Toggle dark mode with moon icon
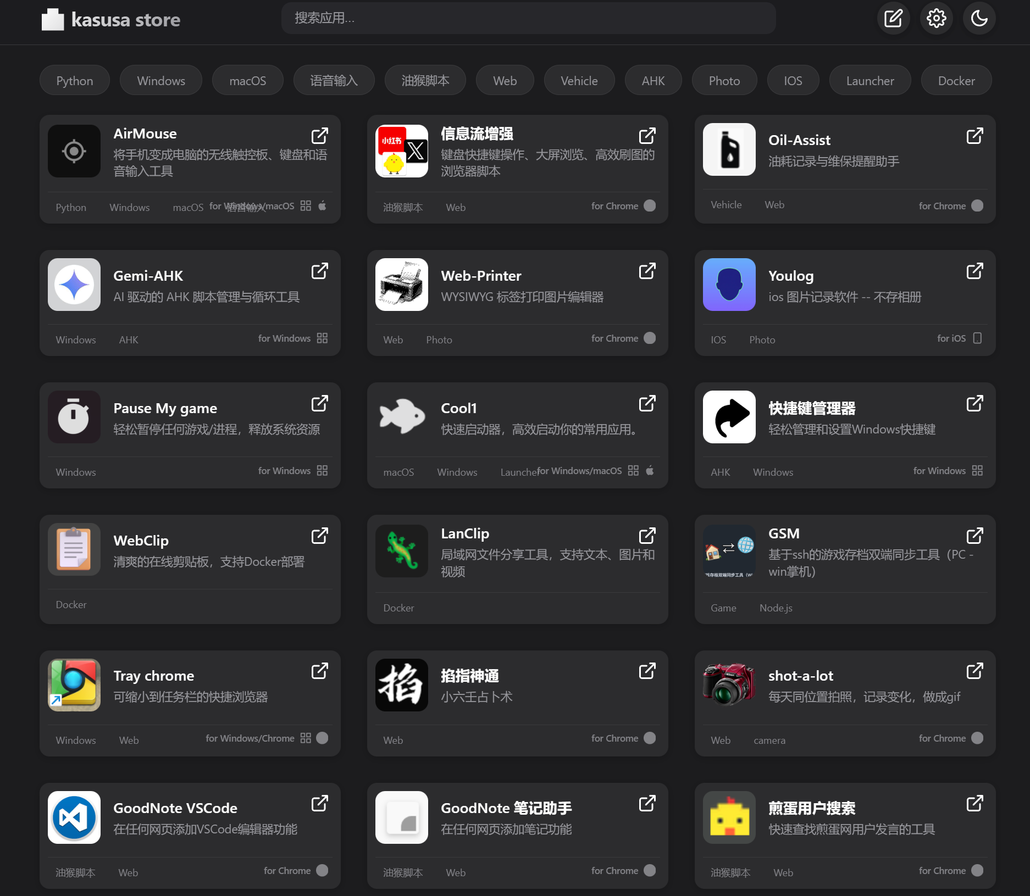1030x896 pixels. pos(979,19)
